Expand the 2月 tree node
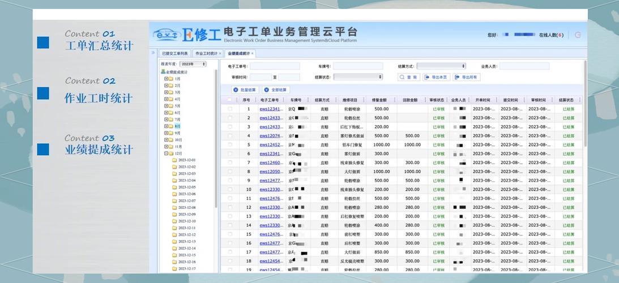The width and height of the screenshot is (619, 283). tap(166, 85)
